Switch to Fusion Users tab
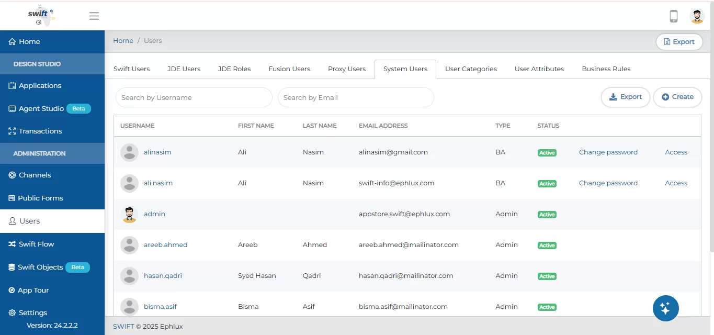Screen dimensions: 714x335 (x=289, y=69)
